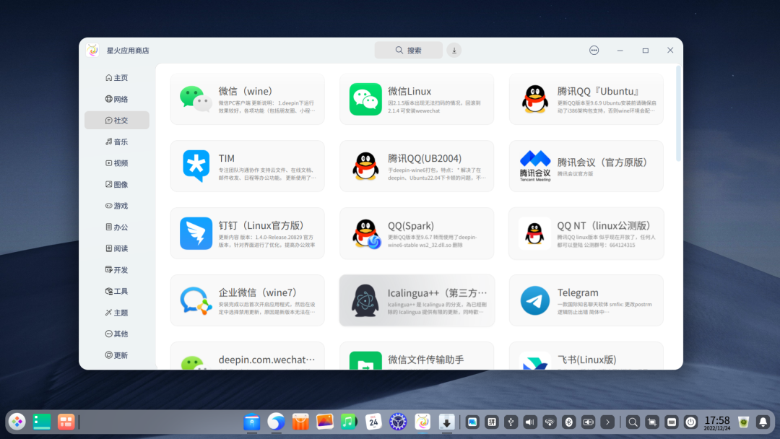Open the Telegram app entry

586,300
